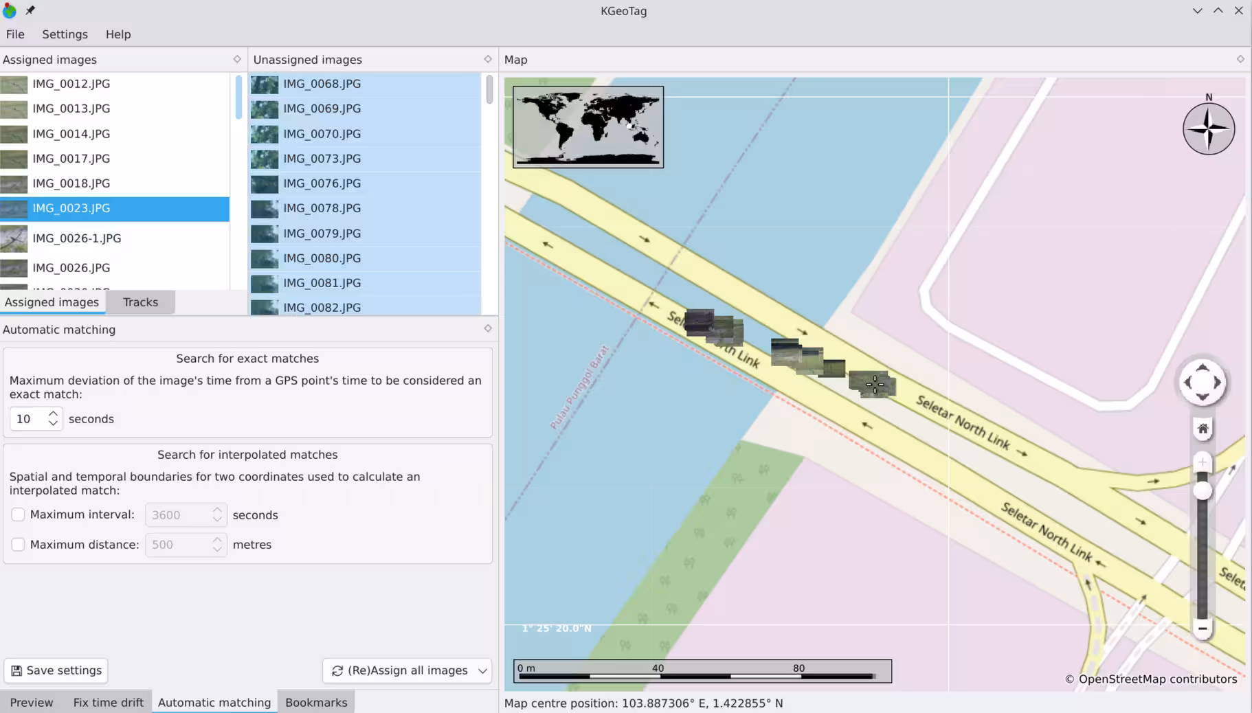
Task: Open the Settings menu
Action: tap(65, 34)
